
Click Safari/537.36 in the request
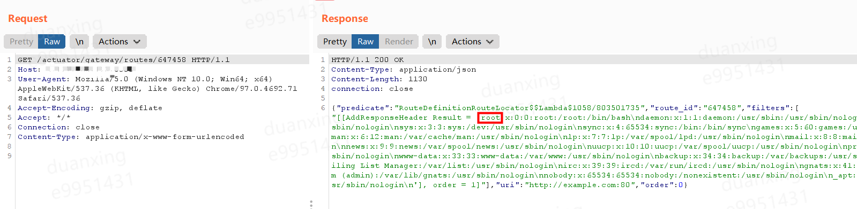point(49,98)
